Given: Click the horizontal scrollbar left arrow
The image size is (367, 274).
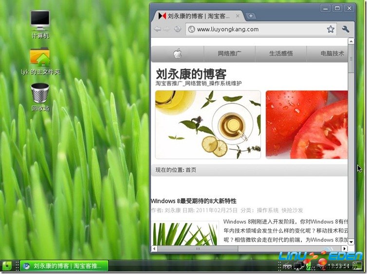Looking at the screenshot, I should tap(154, 249).
